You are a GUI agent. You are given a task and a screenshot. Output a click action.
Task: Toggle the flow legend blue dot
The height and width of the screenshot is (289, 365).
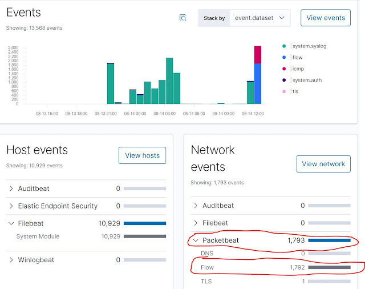(284, 57)
